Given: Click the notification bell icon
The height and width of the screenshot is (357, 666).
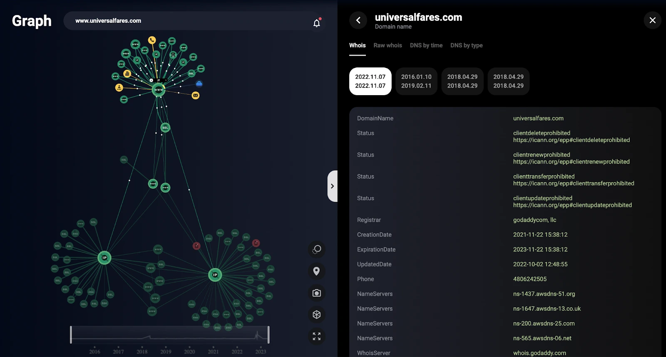Looking at the screenshot, I should pos(317,23).
